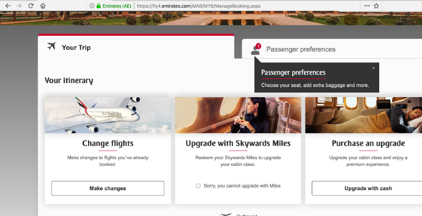Click the Emirates airplane Change flights image
Viewport: 422px width, 216px height.
(108, 115)
